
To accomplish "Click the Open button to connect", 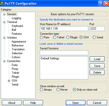I will pos(75,103).
